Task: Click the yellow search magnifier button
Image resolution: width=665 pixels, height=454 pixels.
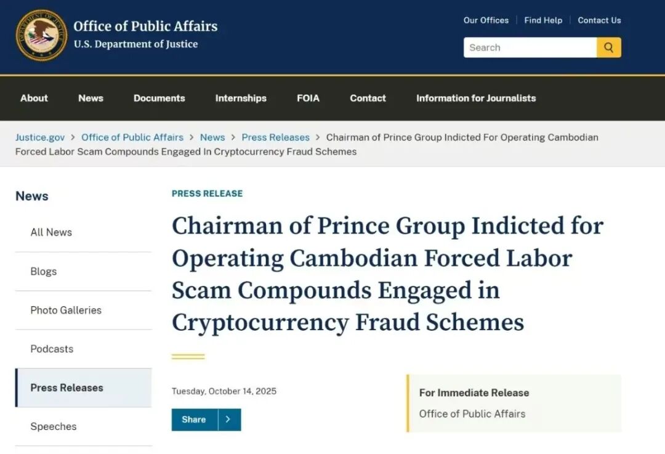Action: coord(608,47)
